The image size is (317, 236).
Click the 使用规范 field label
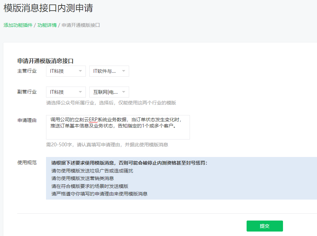27,162
